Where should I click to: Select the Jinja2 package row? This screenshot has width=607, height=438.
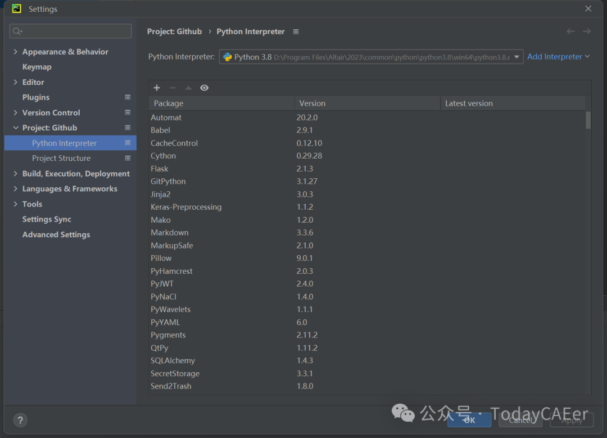pos(367,194)
